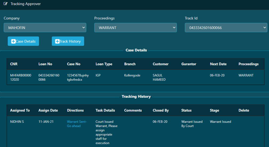
Task: Click the Tracking History section heading
Action: (x=136, y=96)
